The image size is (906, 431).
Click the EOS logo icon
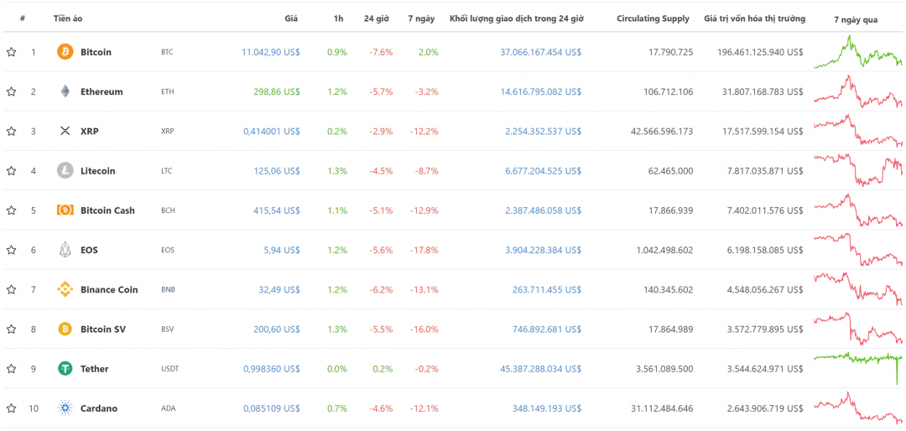(65, 250)
